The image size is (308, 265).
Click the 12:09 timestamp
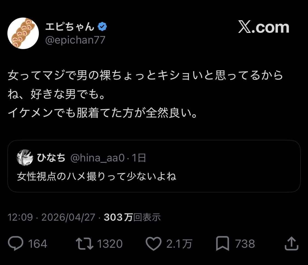(x=21, y=218)
